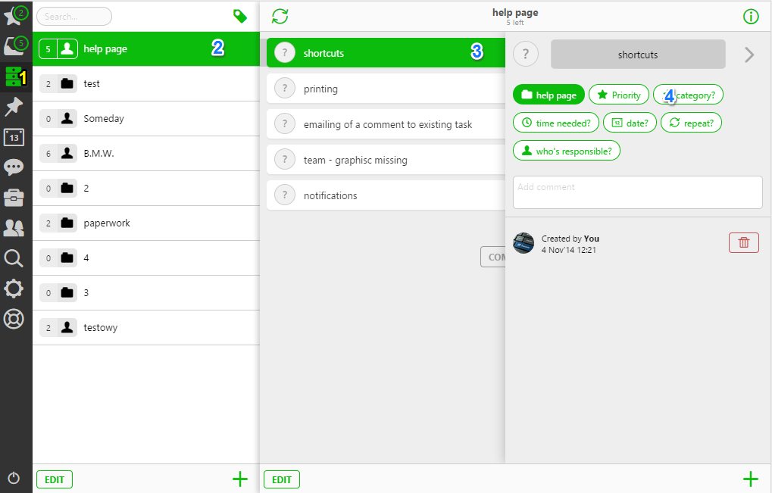Click the green tag labels icon
772x493 pixels.
click(x=239, y=16)
